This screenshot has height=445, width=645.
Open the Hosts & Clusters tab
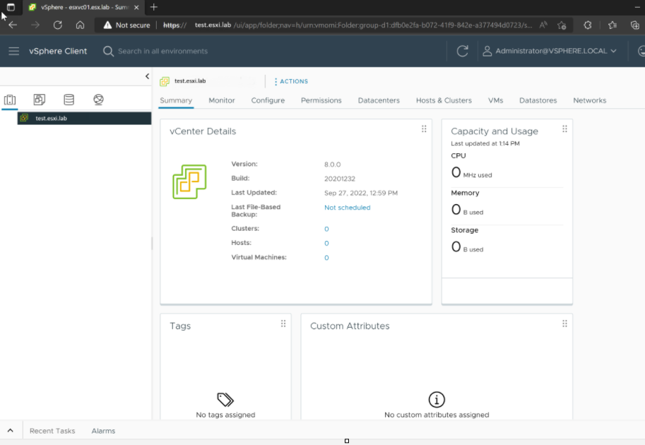pos(444,100)
